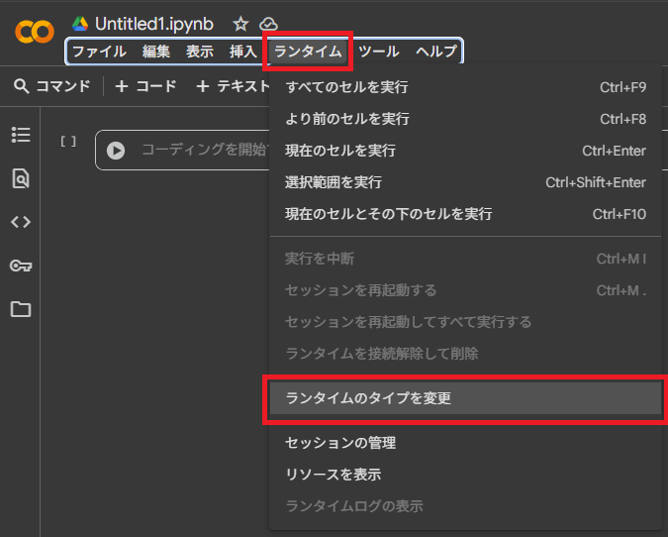Open the ツール menu
This screenshot has height=537, width=668.
(379, 52)
